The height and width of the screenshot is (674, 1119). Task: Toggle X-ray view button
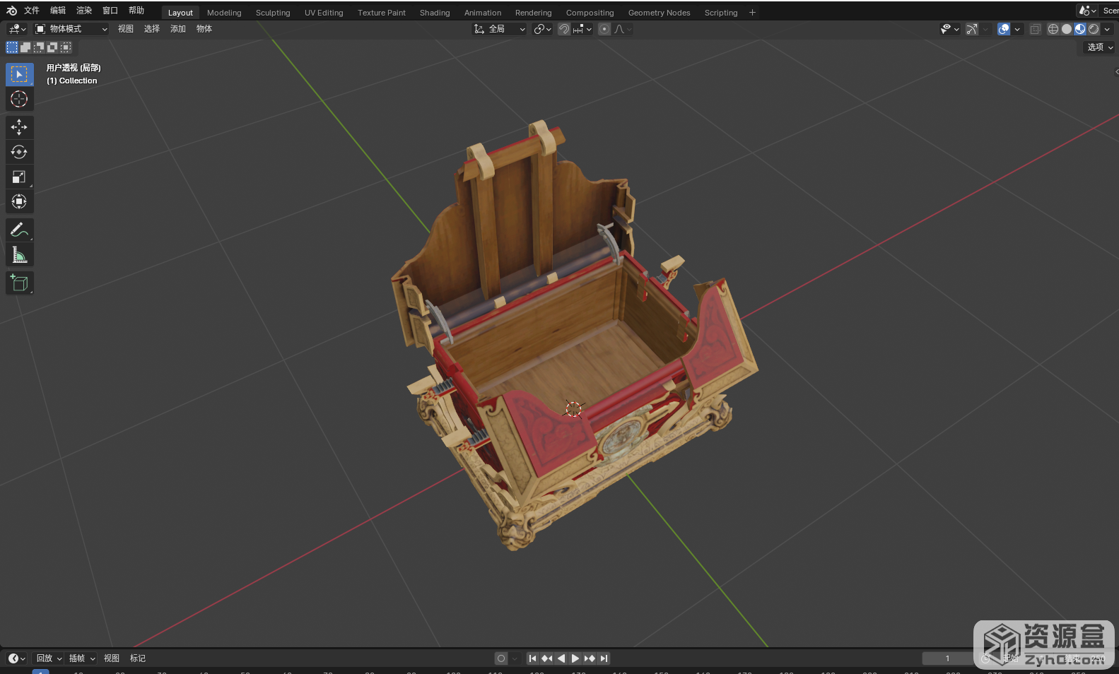coord(1035,29)
